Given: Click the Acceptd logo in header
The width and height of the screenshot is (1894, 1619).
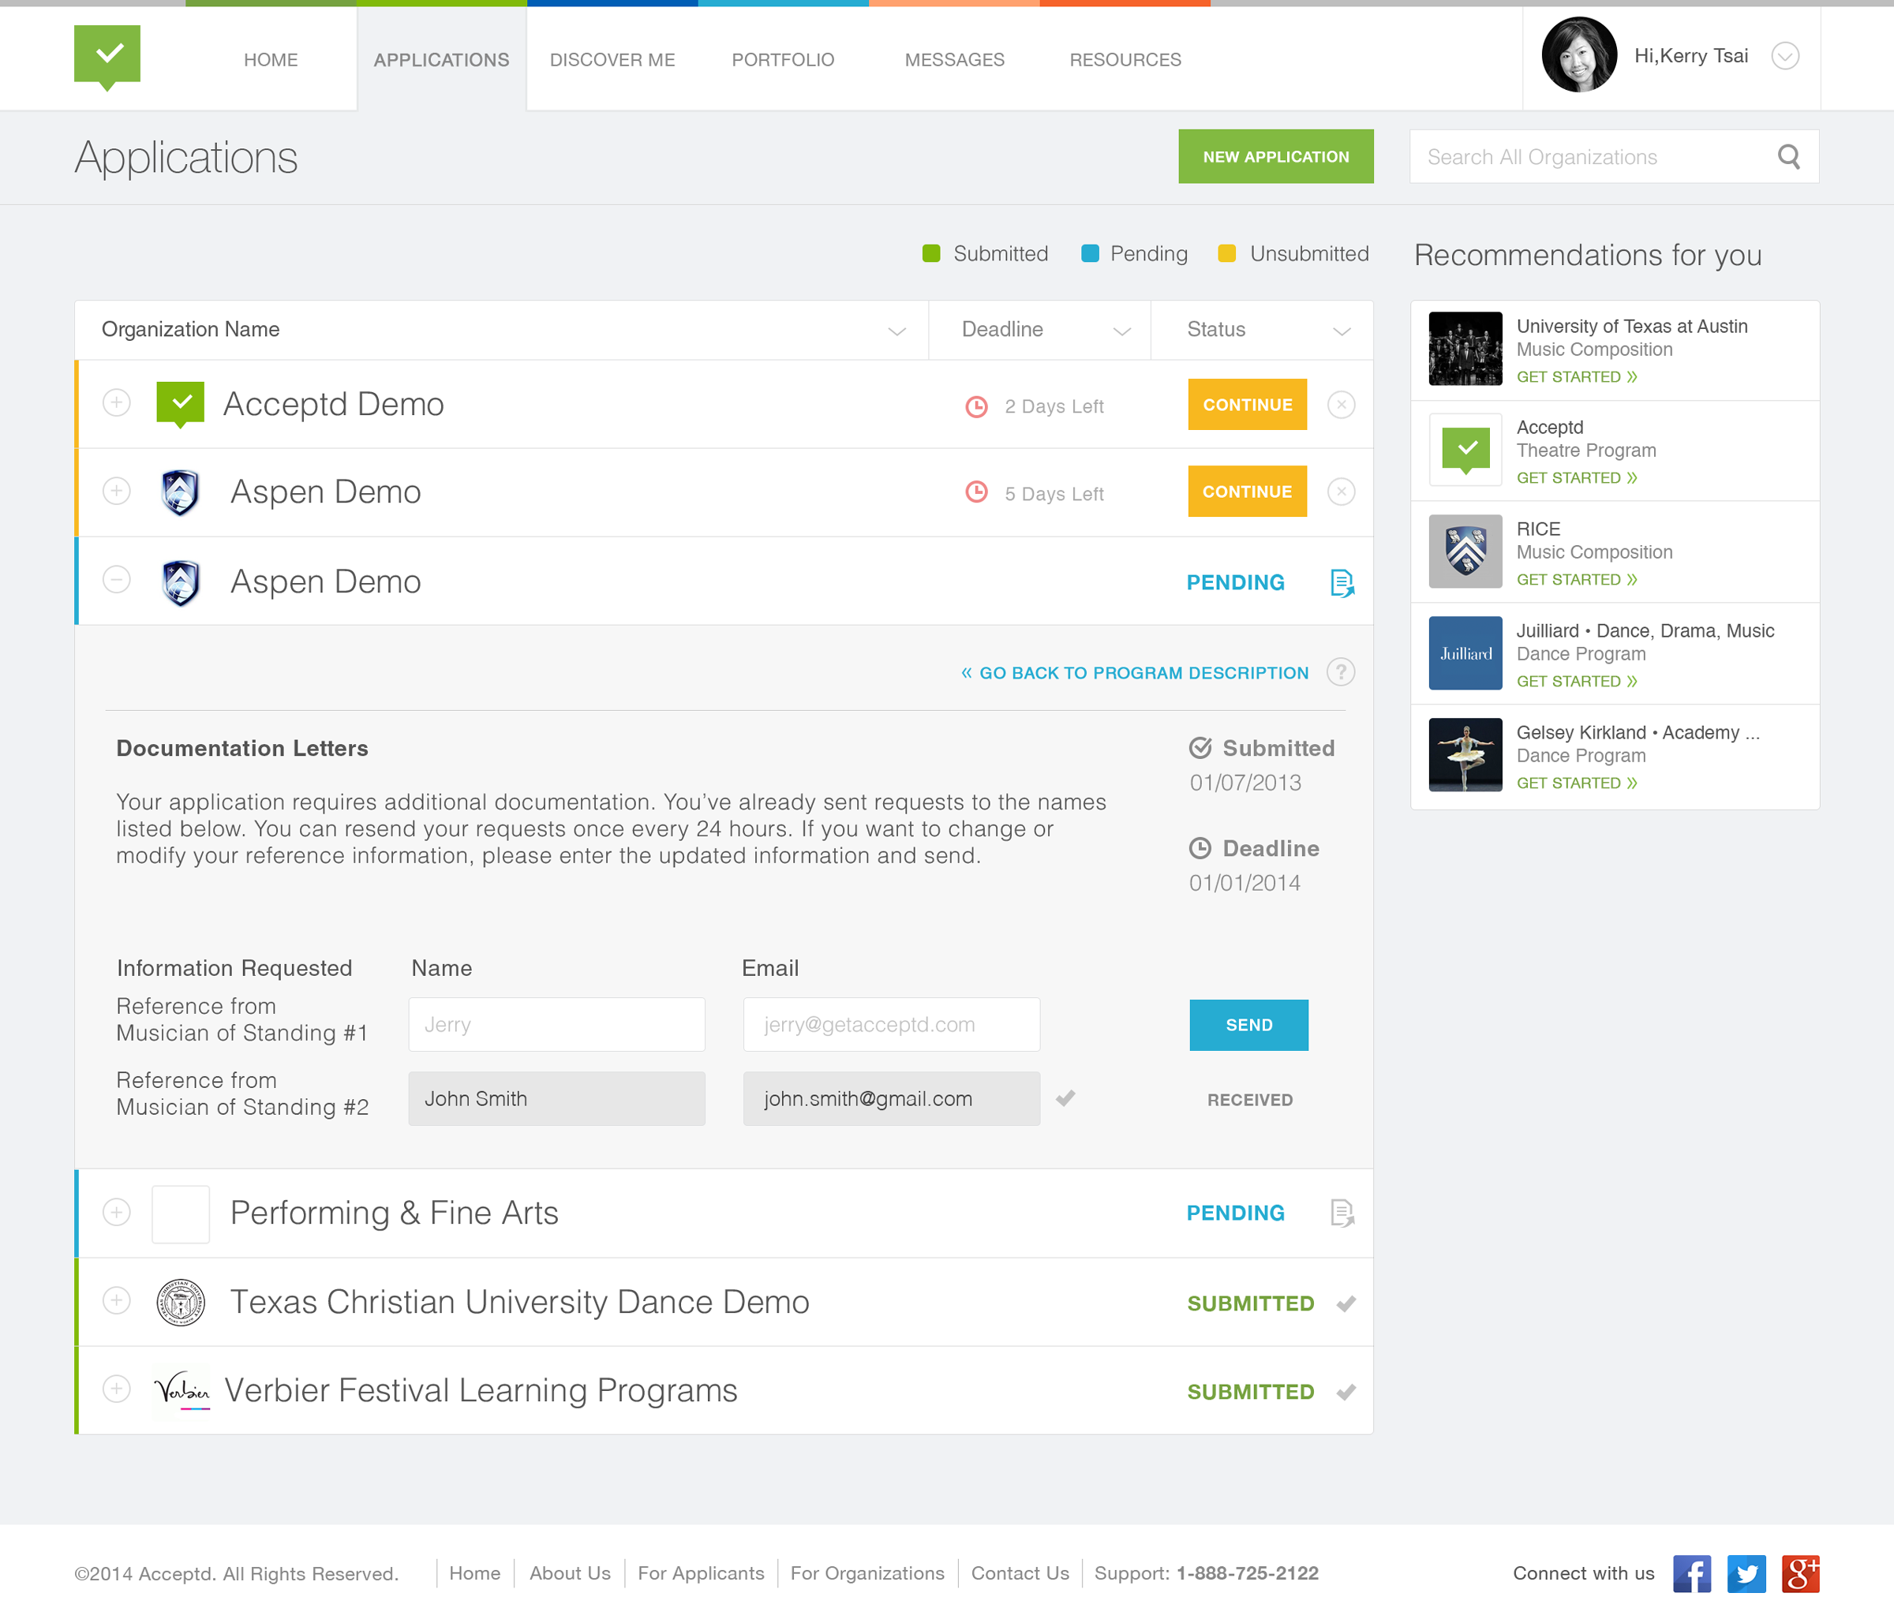Looking at the screenshot, I should pos(107,58).
